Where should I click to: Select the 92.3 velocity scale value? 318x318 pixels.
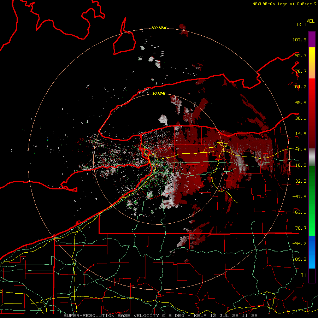click(x=301, y=55)
